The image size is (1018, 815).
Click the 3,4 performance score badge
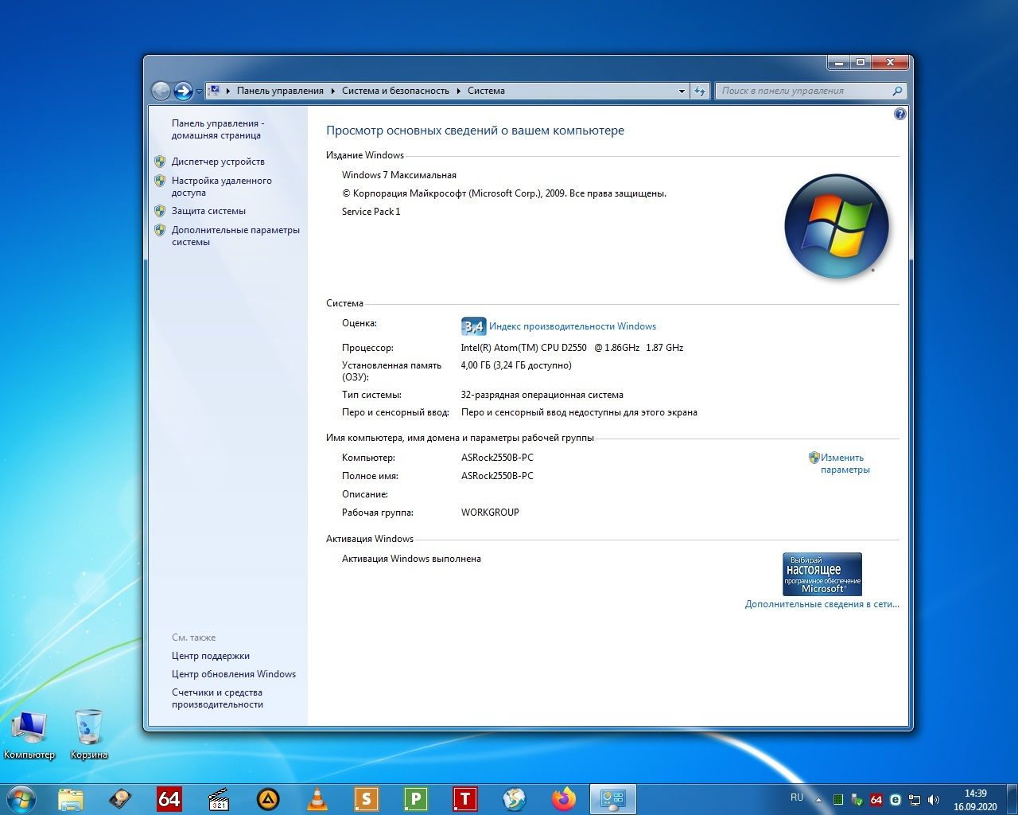(x=473, y=326)
